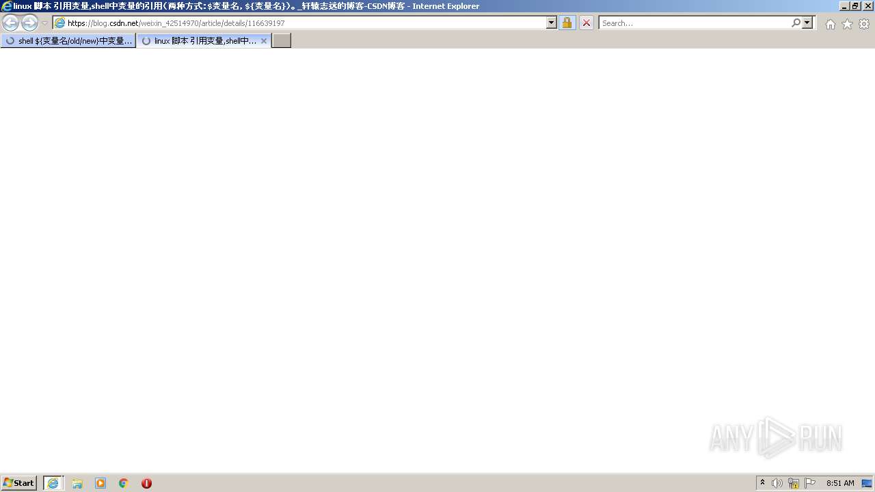
Task: Close the 'linux 脚本 引用变量' tab
Action: (x=264, y=41)
